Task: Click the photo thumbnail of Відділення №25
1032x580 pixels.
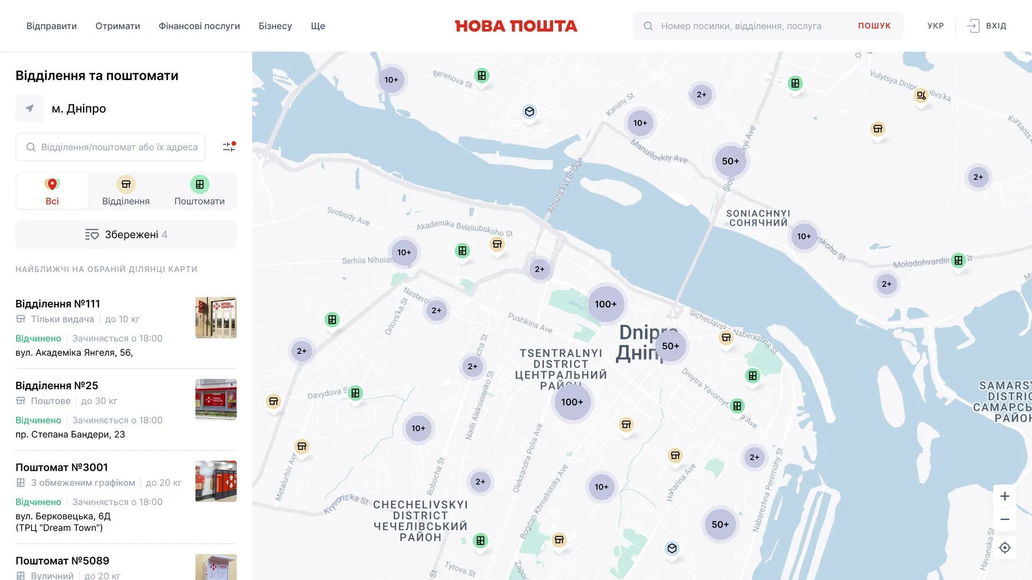Action: (216, 399)
